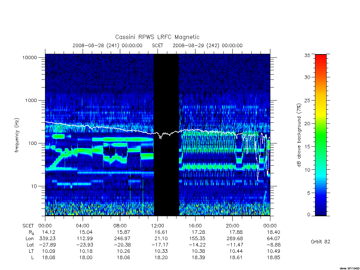Click the 'LT' row label
This screenshot has width=360, height=270.
coord(31,251)
